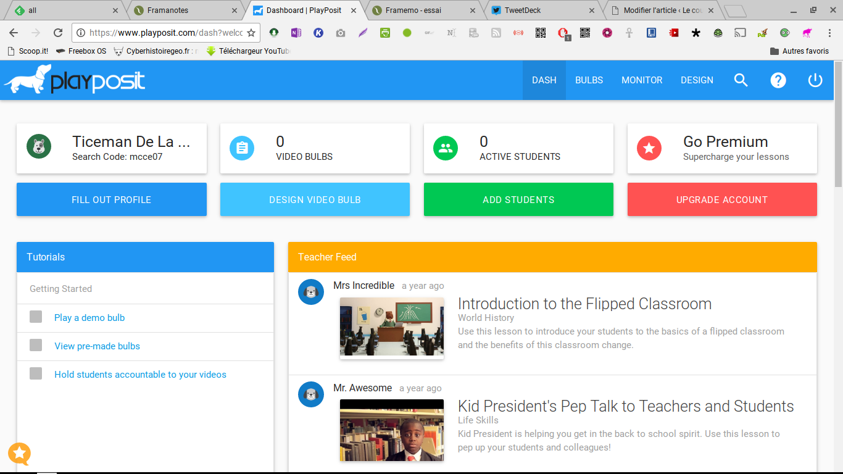Click the orange star chat bubble

click(x=19, y=454)
